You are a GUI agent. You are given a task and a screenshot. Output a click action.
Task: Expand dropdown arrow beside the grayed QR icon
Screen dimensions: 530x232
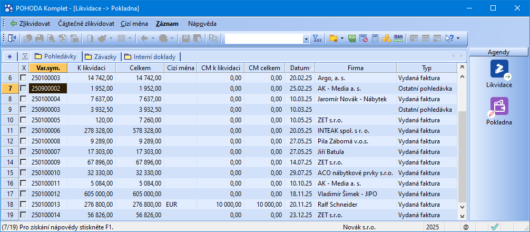130,38
